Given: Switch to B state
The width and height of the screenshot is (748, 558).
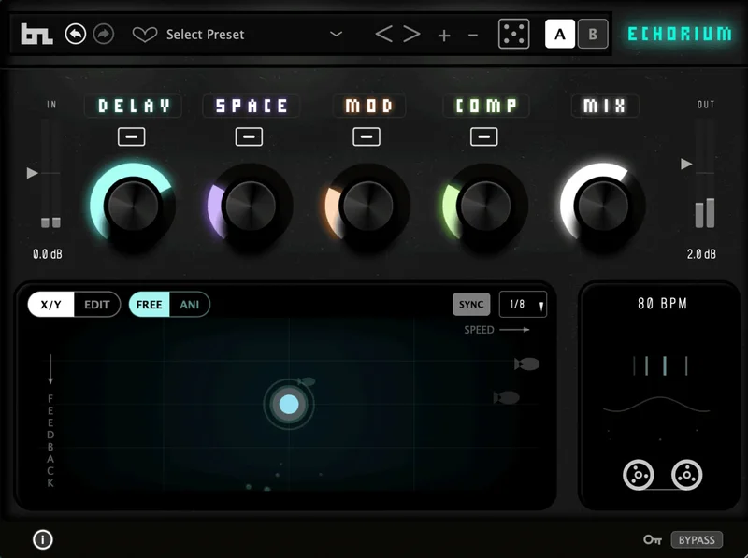Looking at the screenshot, I should click(593, 34).
